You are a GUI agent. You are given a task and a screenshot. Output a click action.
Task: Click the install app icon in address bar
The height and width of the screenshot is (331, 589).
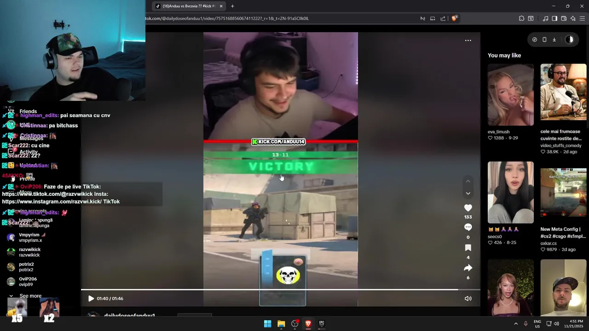(433, 18)
